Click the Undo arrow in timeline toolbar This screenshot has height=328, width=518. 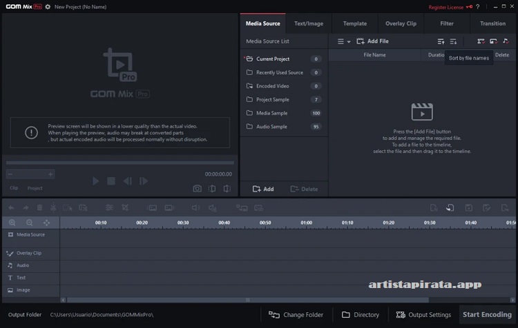(11, 207)
